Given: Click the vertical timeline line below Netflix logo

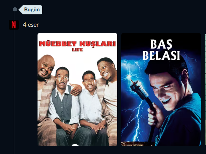Looking at the screenshot, I should pos(14,92).
